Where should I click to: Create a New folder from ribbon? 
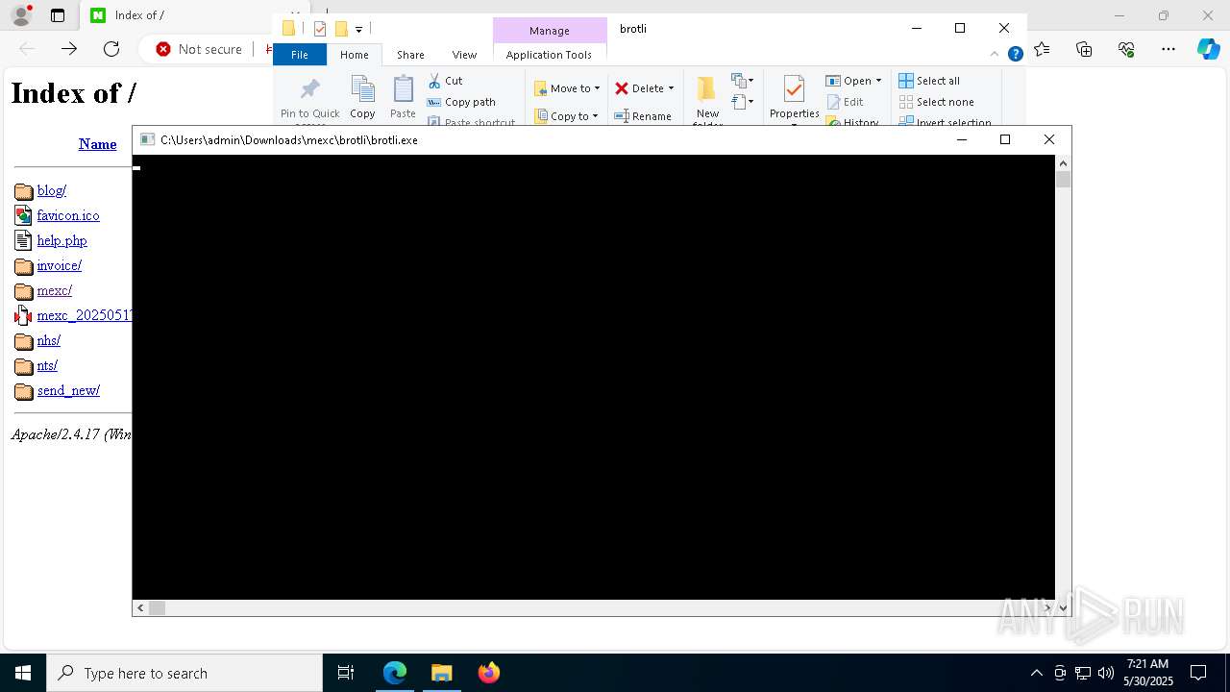pos(707,99)
